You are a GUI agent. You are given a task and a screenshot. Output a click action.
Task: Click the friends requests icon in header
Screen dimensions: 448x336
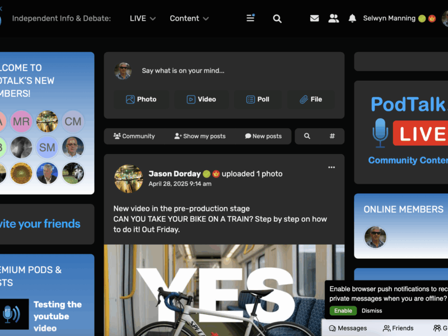coord(333,18)
